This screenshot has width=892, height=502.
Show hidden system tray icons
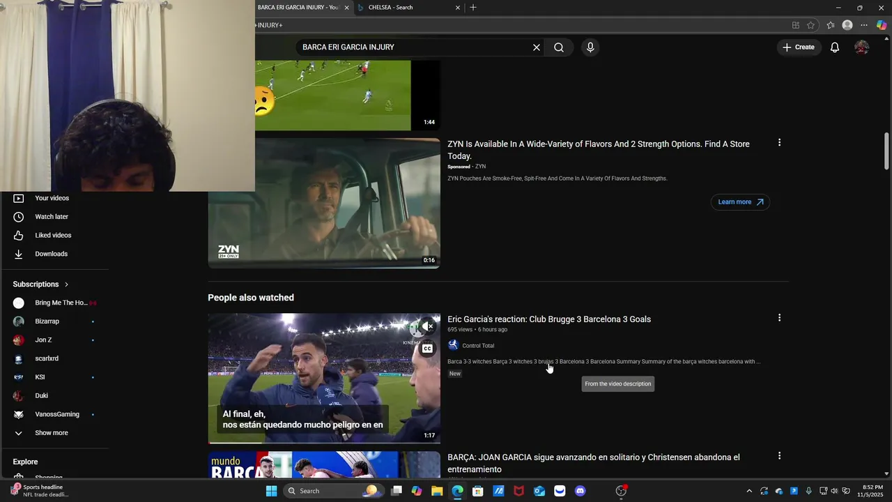point(749,491)
